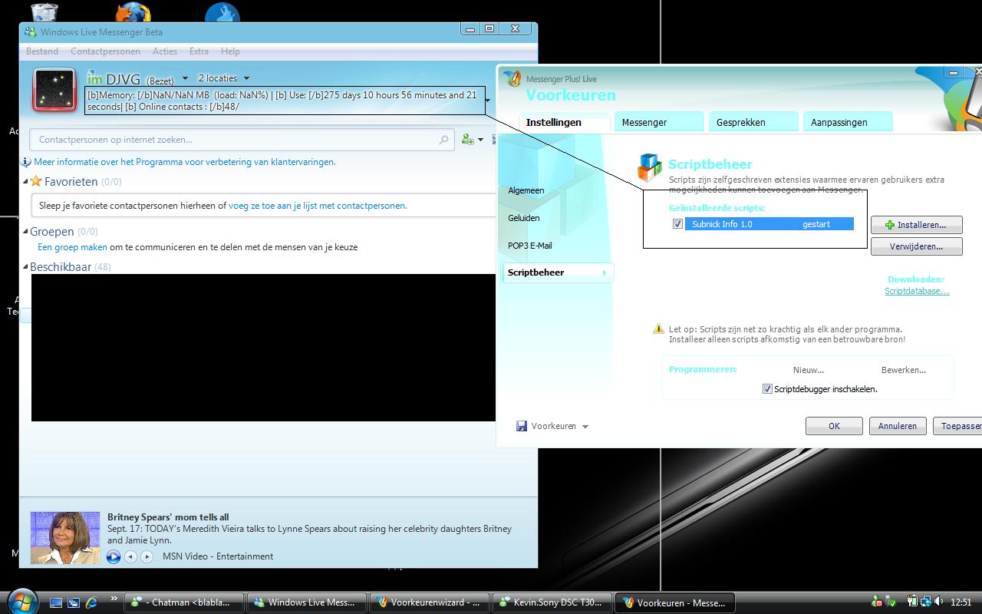Click the Nieuw script button
Image resolution: width=982 pixels, height=614 pixels.
tap(809, 370)
